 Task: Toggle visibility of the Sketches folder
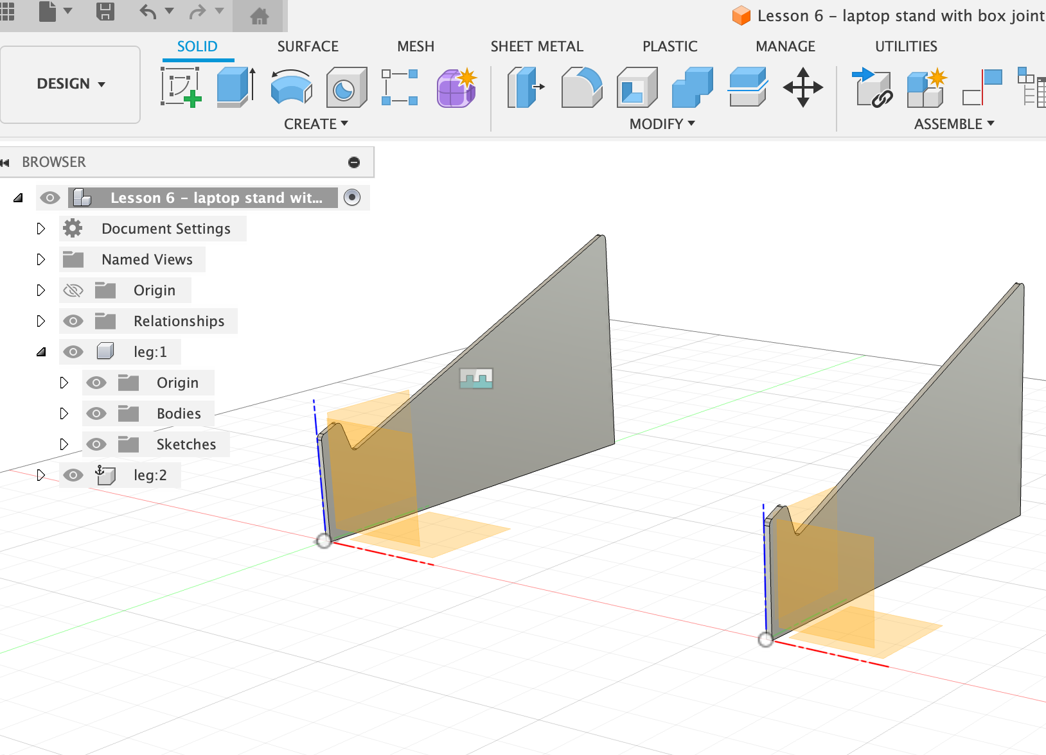(x=96, y=444)
